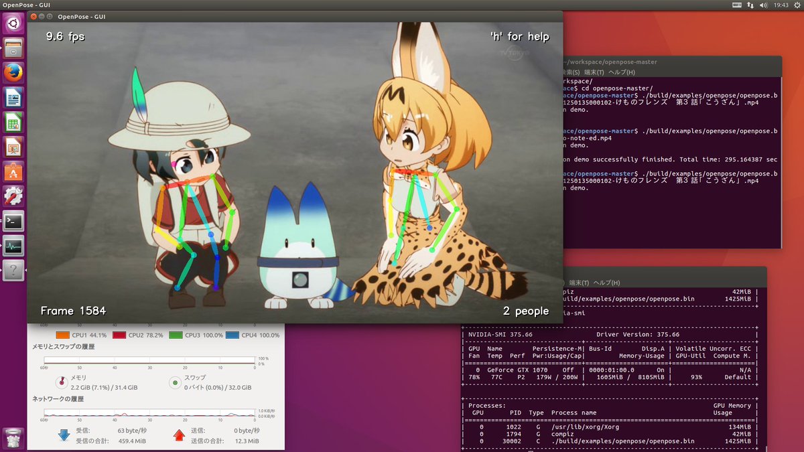Click the '2 people' overlay text
This screenshot has height=452, width=804.
click(525, 311)
